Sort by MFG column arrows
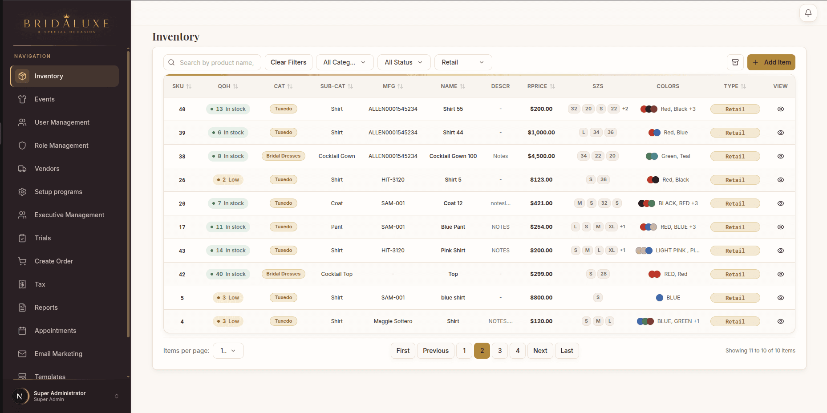This screenshot has width=827, height=413. (400, 86)
